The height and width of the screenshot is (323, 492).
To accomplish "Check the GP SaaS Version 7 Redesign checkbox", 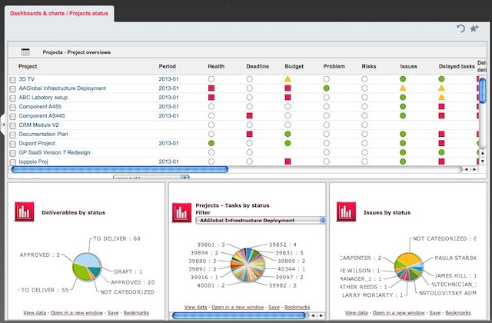I will pyautogui.click(x=12, y=153).
